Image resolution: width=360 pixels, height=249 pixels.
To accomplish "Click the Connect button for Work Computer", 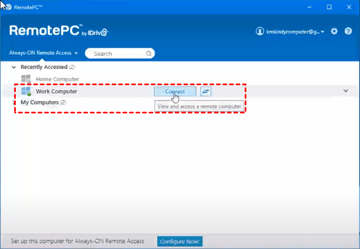I will coord(175,91).
